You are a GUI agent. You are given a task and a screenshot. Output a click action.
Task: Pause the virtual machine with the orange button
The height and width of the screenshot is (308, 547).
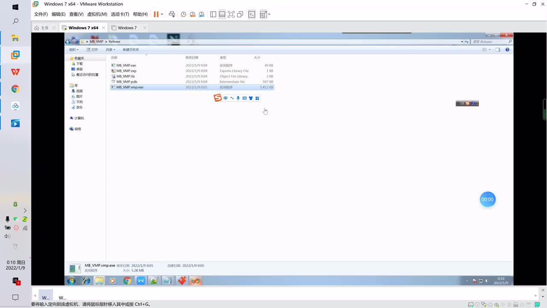click(x=156, y=14)
